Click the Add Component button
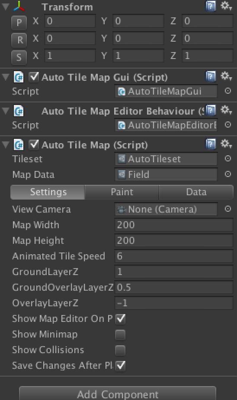The width and height of the screenshot is (237, 400). coord(118,394)
